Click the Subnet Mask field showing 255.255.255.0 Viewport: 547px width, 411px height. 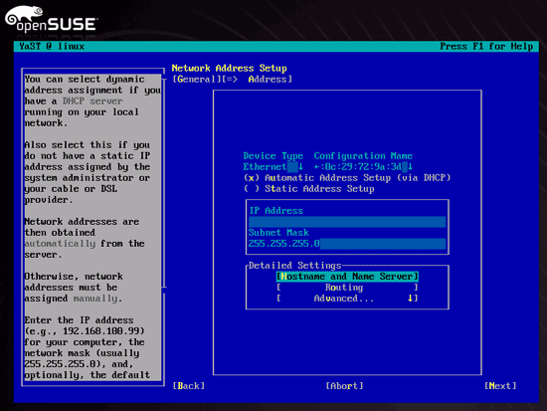[x=347, y=244]
